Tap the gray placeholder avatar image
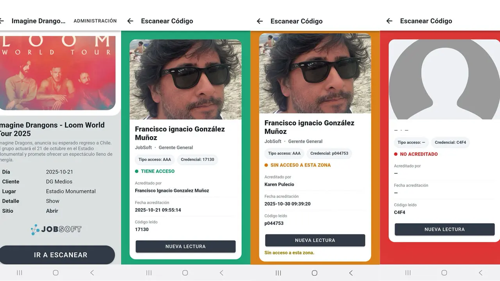This screenshot has width=500, height=281. [445, 80]
